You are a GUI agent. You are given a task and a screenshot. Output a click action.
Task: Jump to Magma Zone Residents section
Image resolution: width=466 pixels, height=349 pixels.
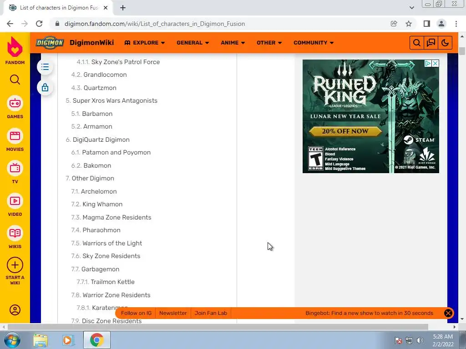tap(117, 217)
